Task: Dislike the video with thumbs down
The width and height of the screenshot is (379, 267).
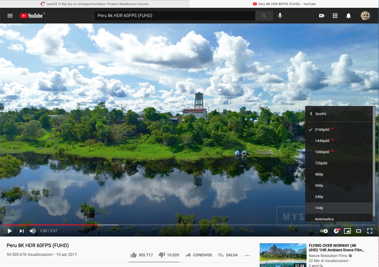Action: 169,255
